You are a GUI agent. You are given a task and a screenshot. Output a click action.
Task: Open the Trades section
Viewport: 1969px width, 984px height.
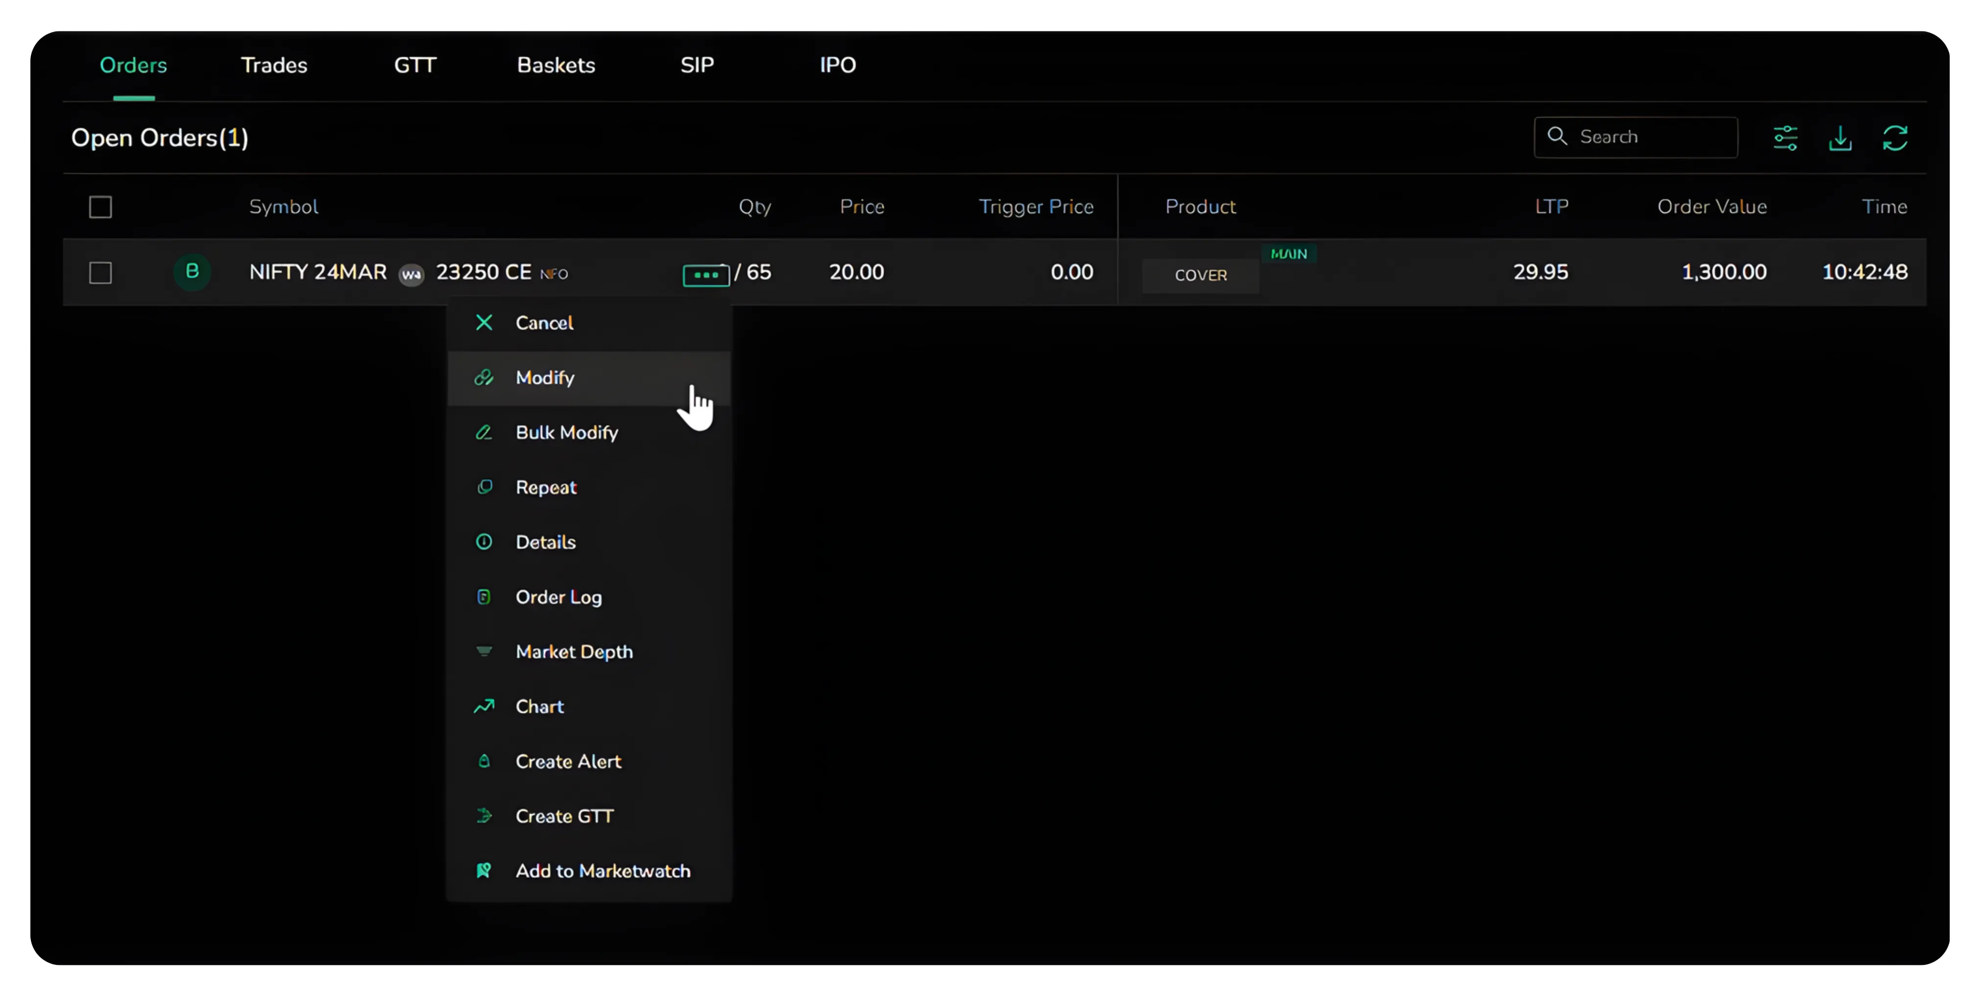click(274, 65)
